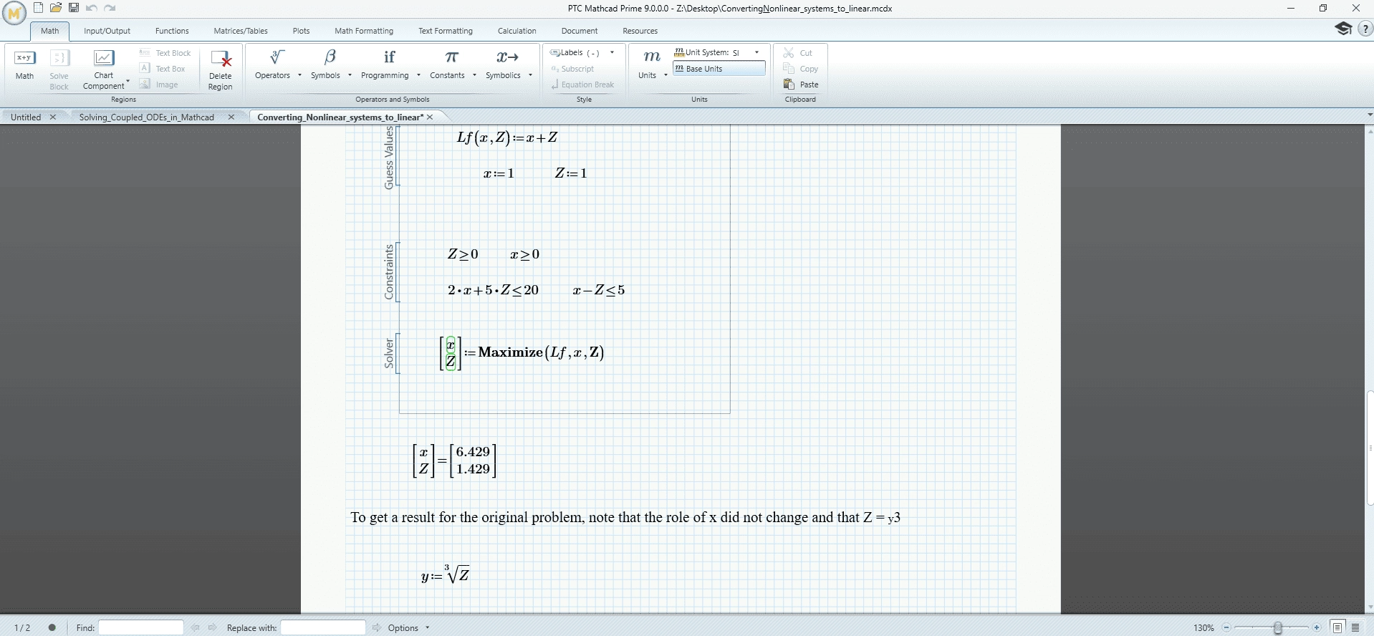Open the Constants palette

(x=448, y=64)
